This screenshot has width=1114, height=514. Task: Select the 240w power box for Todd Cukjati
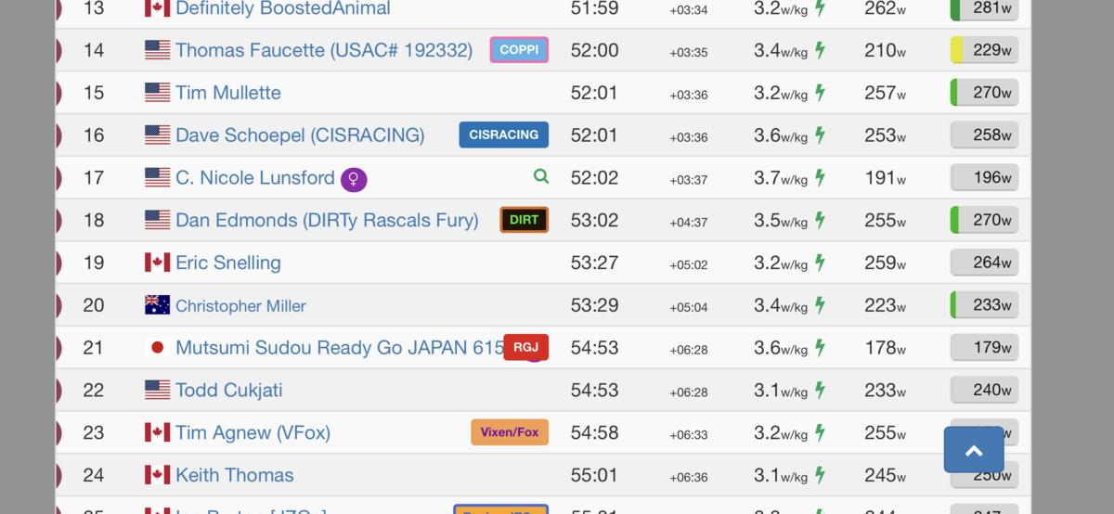[984, 390]
